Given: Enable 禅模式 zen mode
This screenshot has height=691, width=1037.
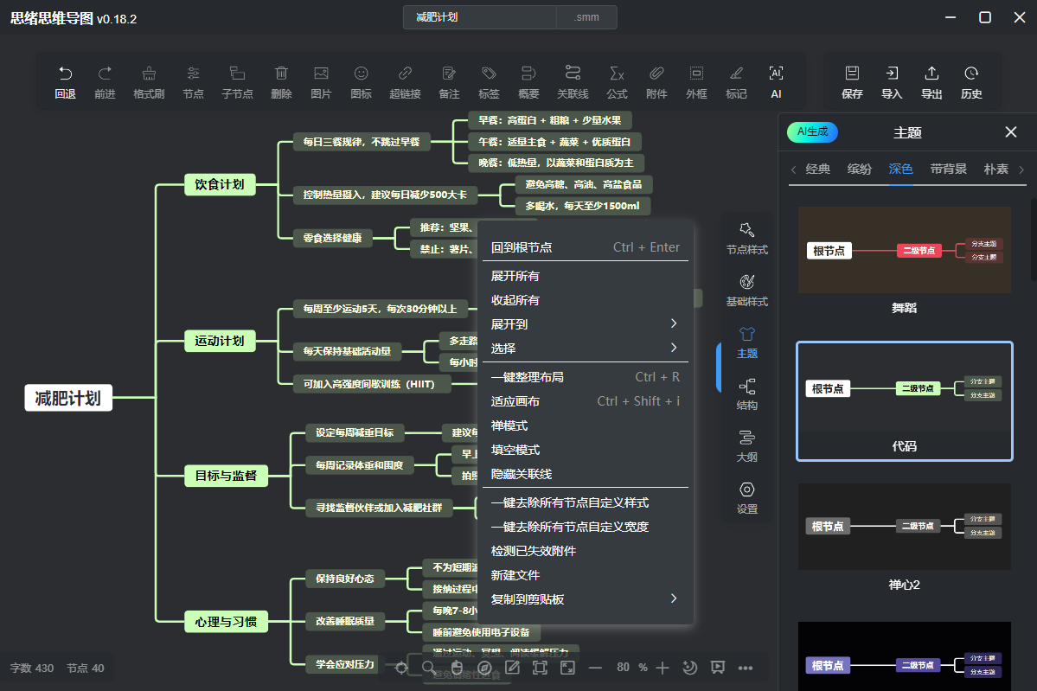Looking at the screenshot, I should click(x=586, y=425).
